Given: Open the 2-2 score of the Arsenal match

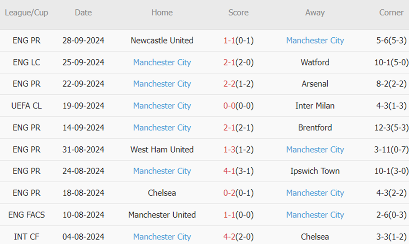Looking at the screenshot, I should tap(229, 84).
